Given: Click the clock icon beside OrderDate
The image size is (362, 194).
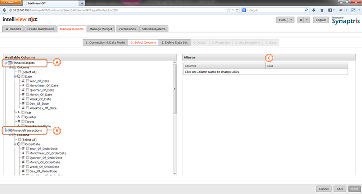Looking at the screenshot, I should (x=19, y=144).
